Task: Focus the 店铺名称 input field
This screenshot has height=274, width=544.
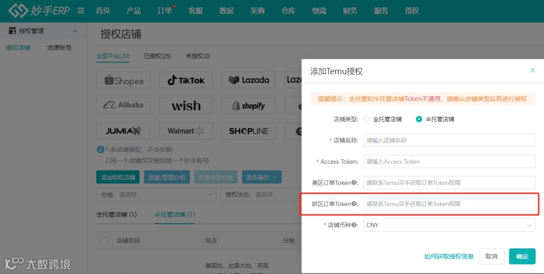Action: (449, 141)
